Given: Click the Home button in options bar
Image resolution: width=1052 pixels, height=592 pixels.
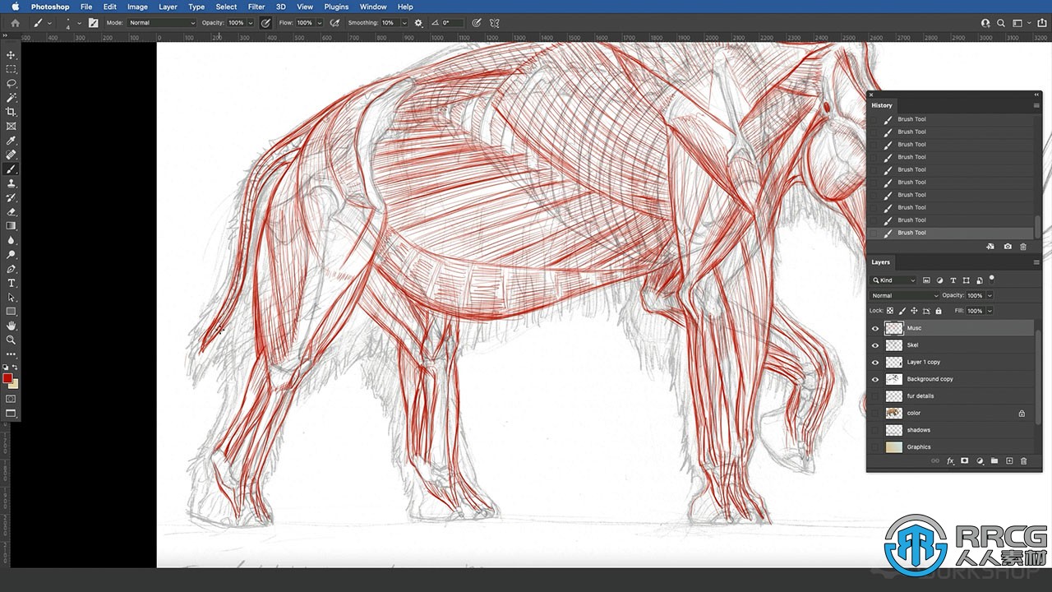Looking at the screenshot, I should [x=14, y=23].
